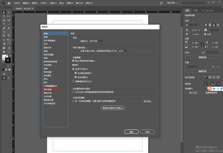Toggle 包含描边粗细 checkbox
Image resolution: width=223 pixels, height=153 pixels.
click(x=76, y=73)
